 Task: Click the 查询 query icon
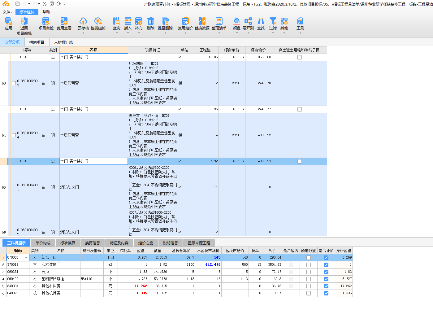pos(117,21)
